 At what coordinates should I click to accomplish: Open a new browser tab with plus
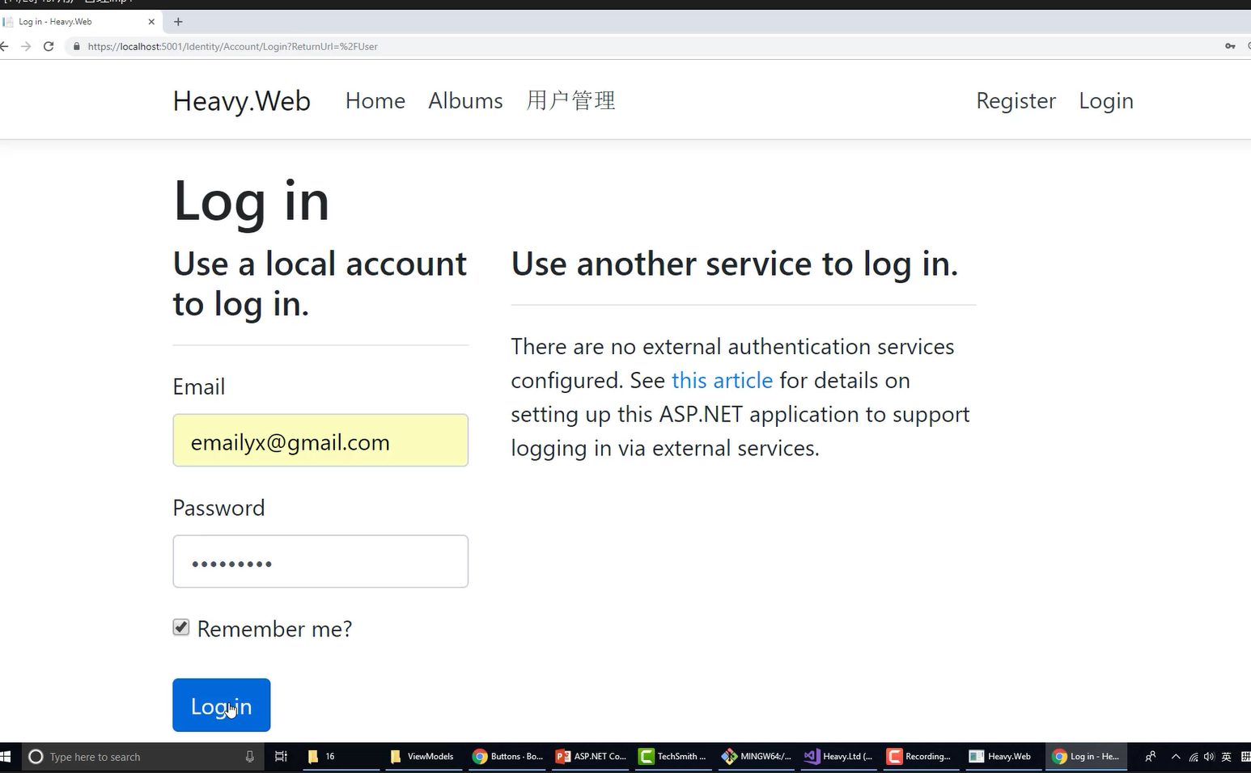click(x=178, y=22)
